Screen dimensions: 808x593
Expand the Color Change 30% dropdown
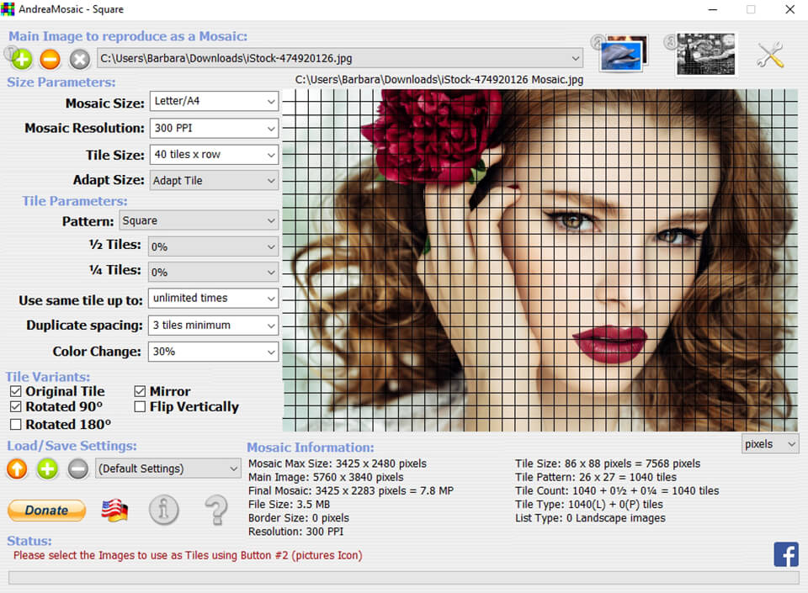click(x=214, y=352)
